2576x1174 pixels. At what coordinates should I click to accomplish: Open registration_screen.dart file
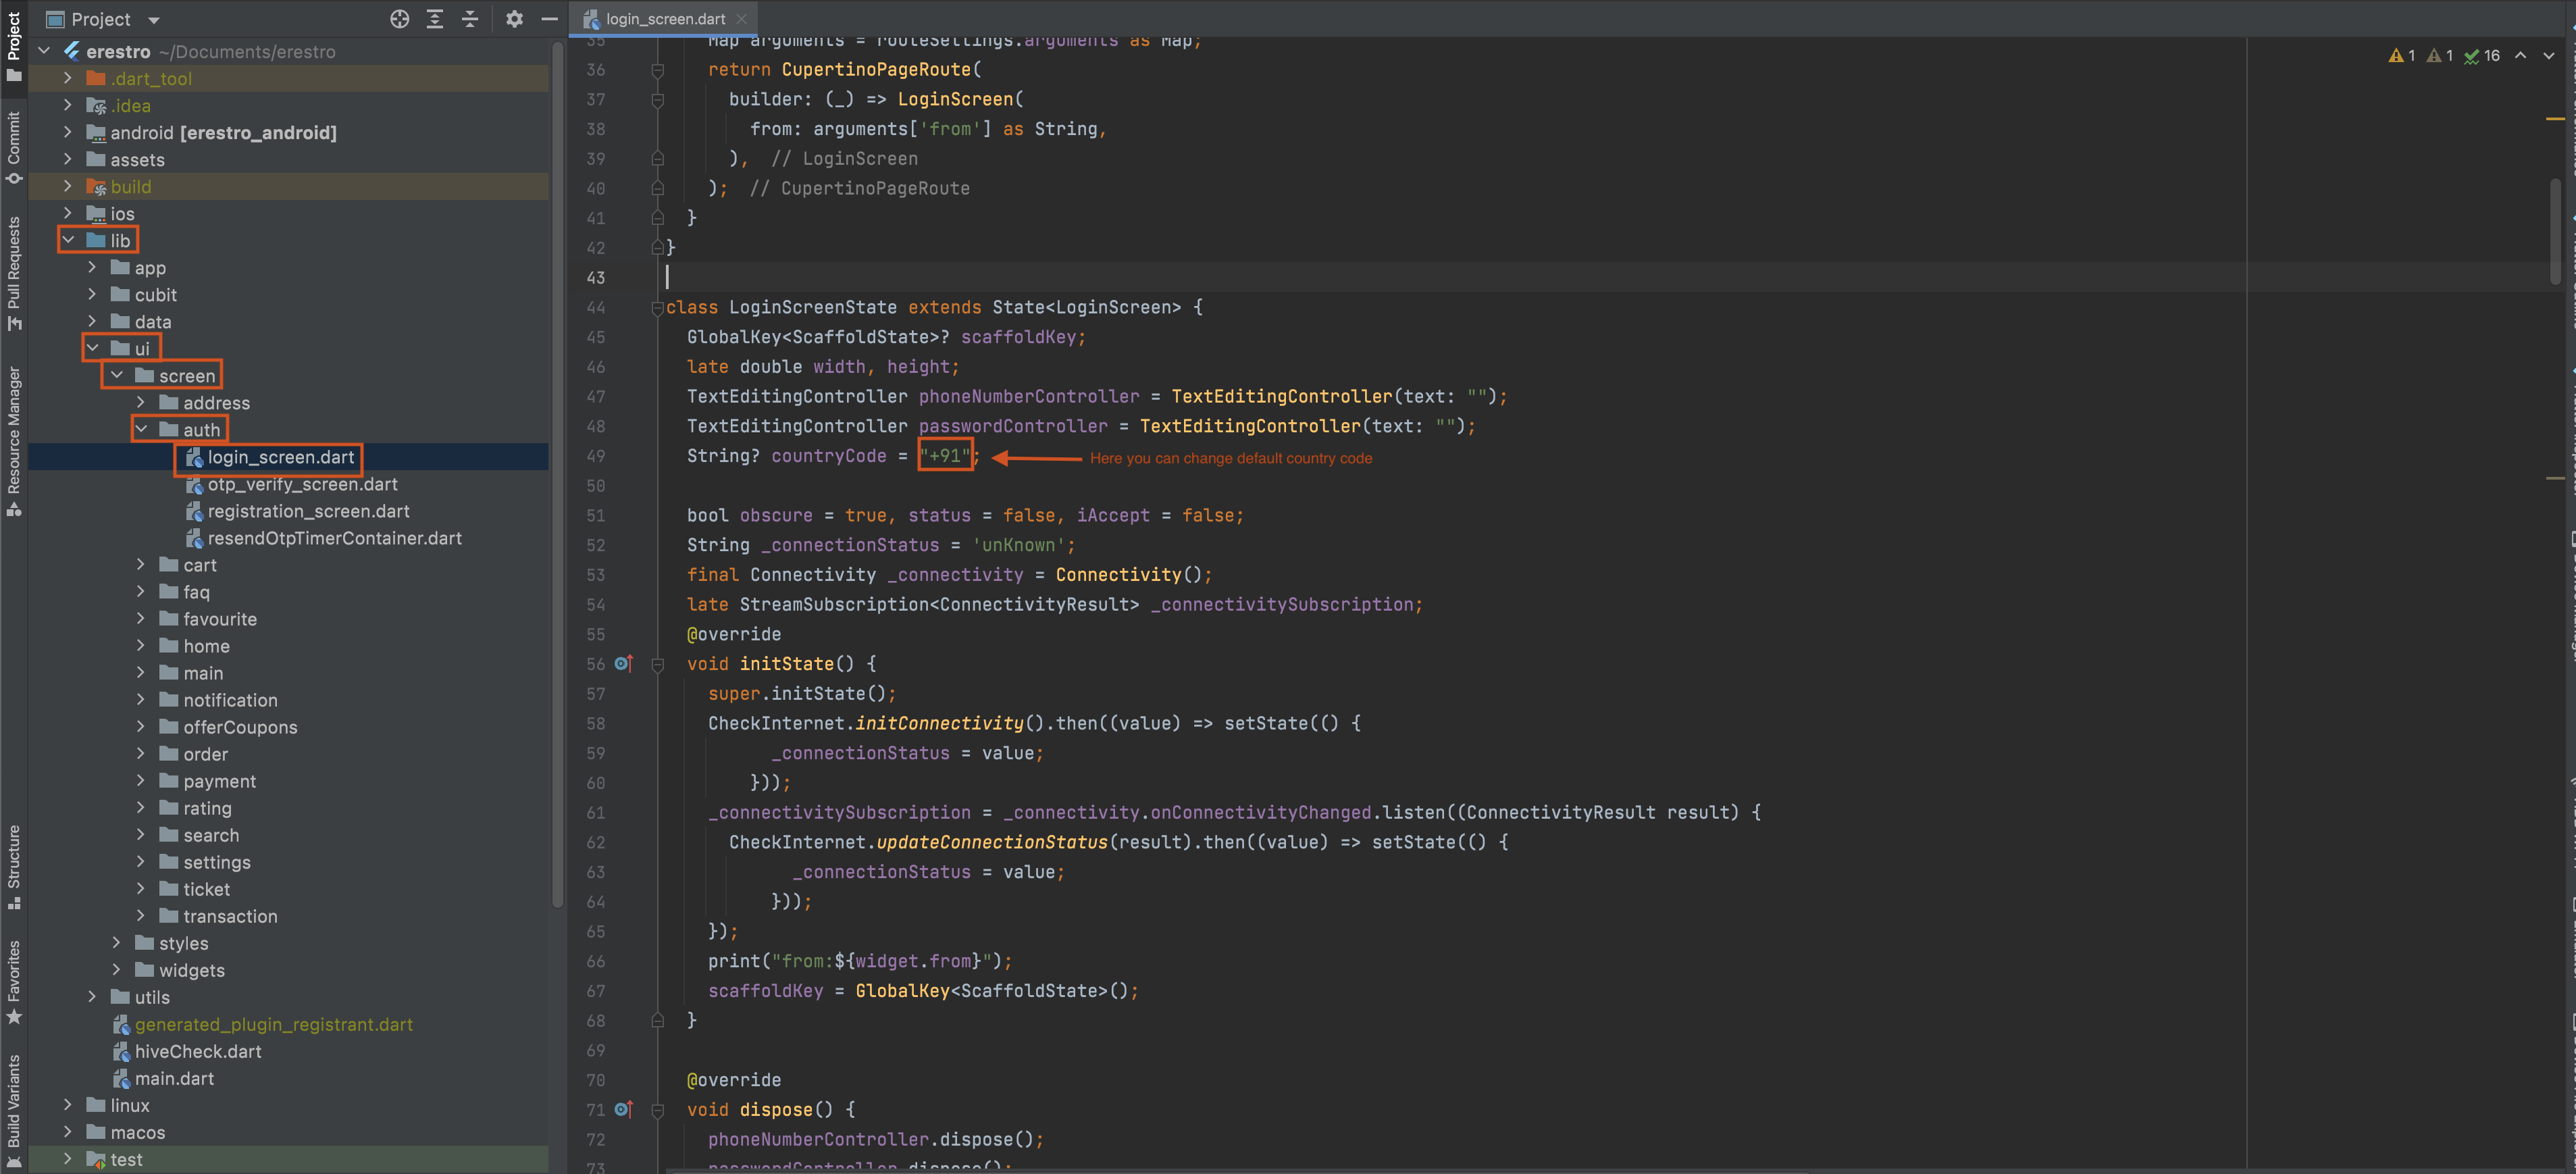click(x=308, y=511)
